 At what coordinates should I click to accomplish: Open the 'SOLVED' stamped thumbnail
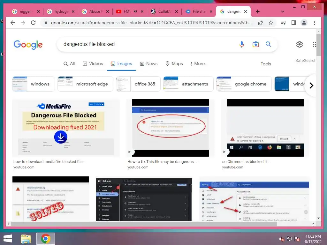[x=51, y=199]
